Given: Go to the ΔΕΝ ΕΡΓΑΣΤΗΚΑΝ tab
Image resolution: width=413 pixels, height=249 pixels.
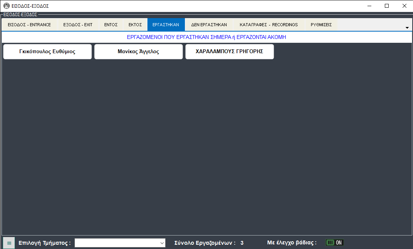Looking at the screenshot, I should point(209,25).
